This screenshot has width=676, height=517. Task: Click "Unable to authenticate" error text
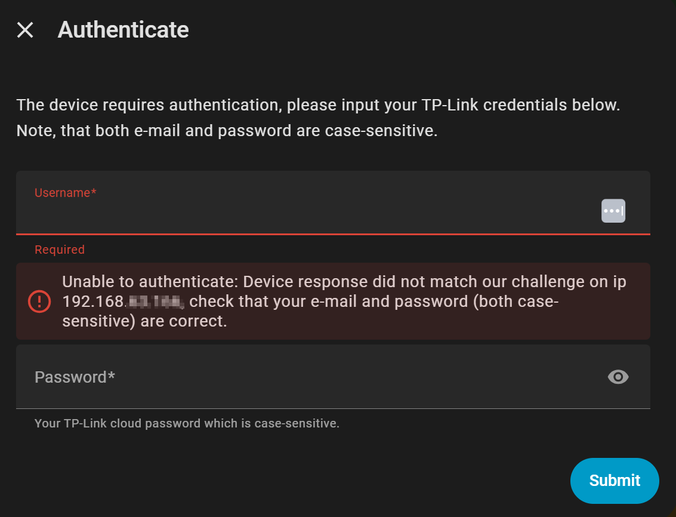[150, 281]
